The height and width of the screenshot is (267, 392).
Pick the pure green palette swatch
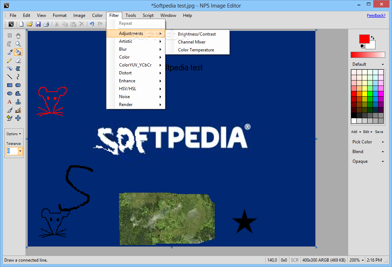370,94
